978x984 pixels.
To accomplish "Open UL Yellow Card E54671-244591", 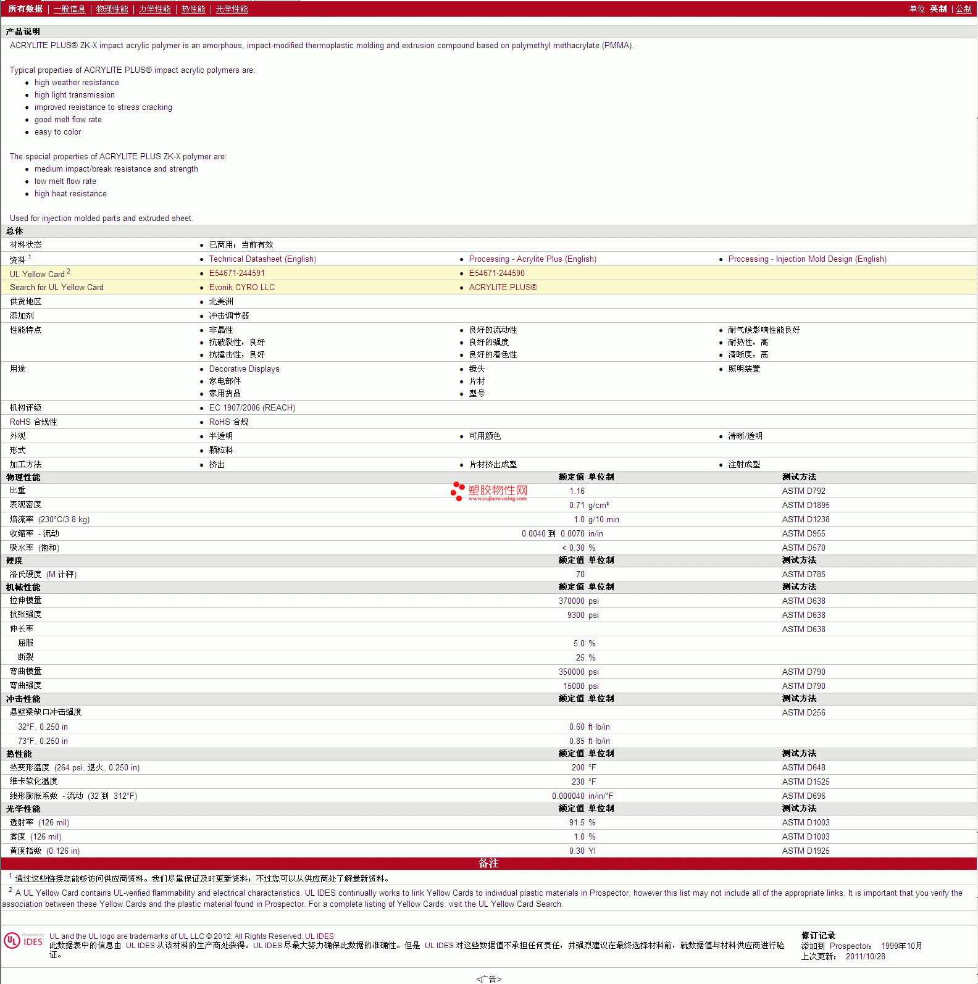I will pyautogui.click(x=237, y=273).
